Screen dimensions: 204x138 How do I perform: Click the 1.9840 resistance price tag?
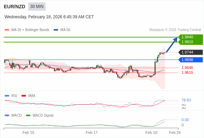coord(191,37)
